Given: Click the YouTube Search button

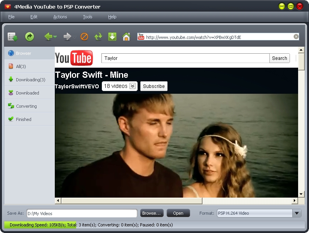Looking at the screenshot, I should coord(279,58).
